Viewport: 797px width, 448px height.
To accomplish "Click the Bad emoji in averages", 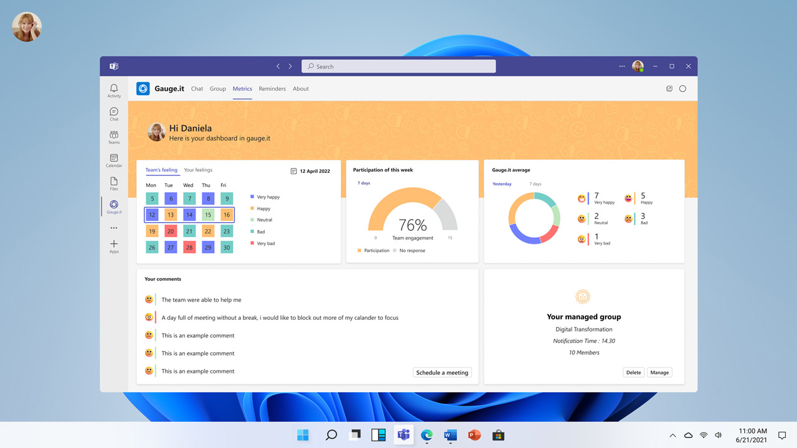I will 629,219.
